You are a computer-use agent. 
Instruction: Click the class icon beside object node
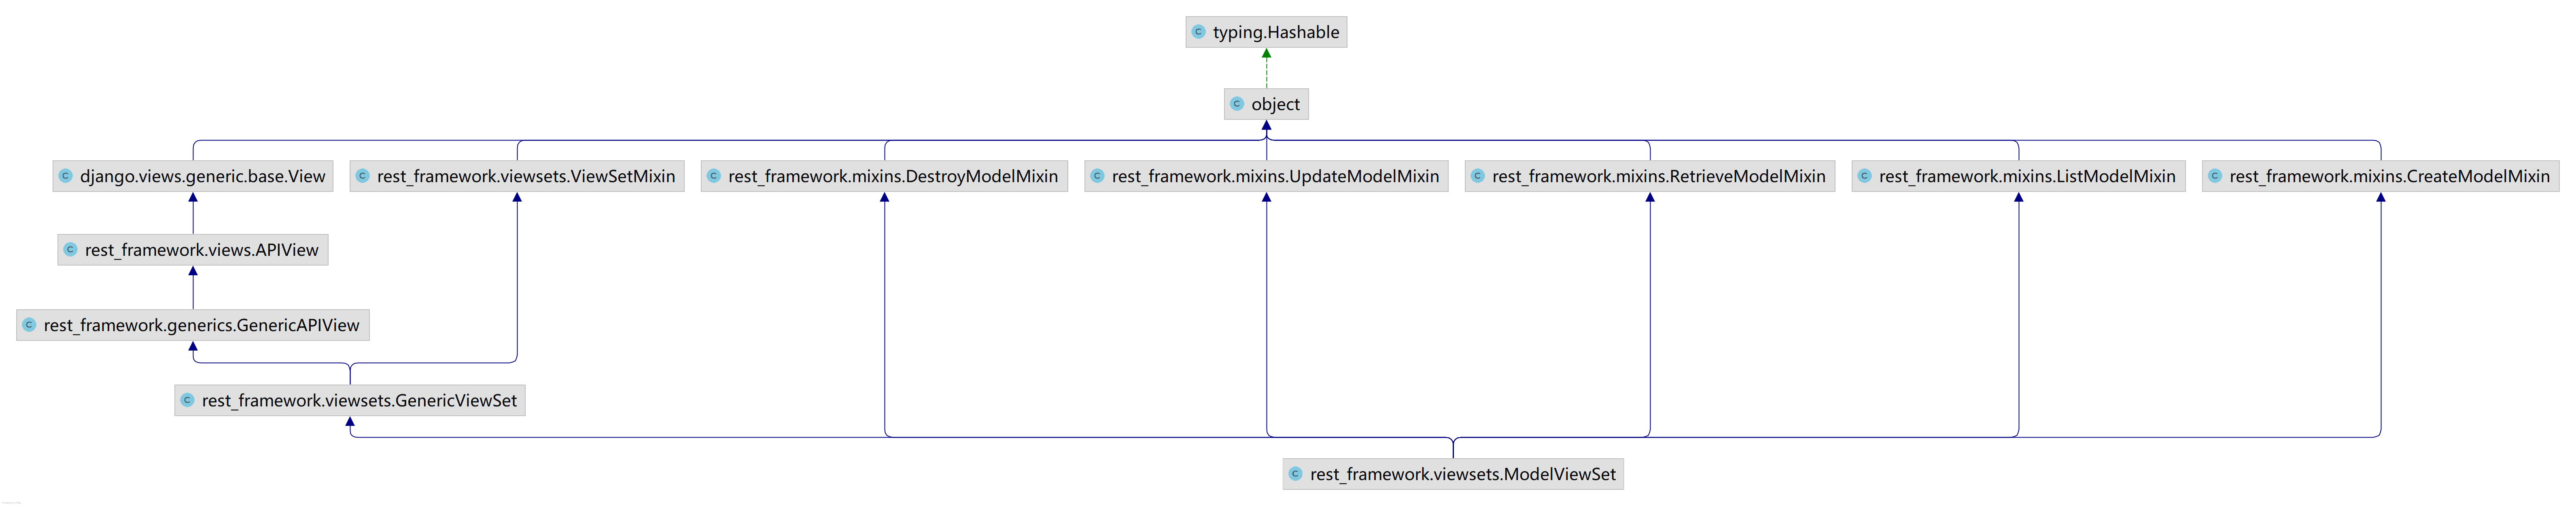1237,104
